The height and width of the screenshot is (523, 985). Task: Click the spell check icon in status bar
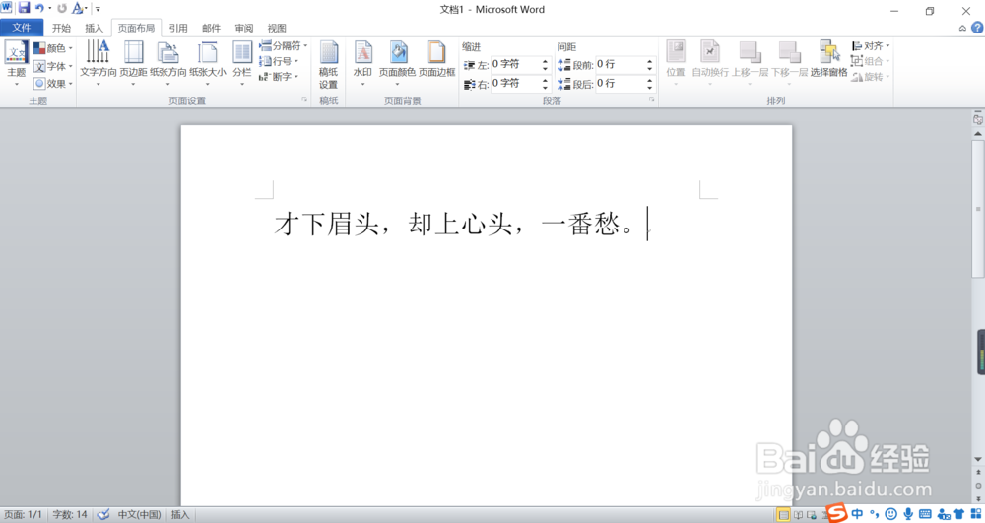(103, 515)
